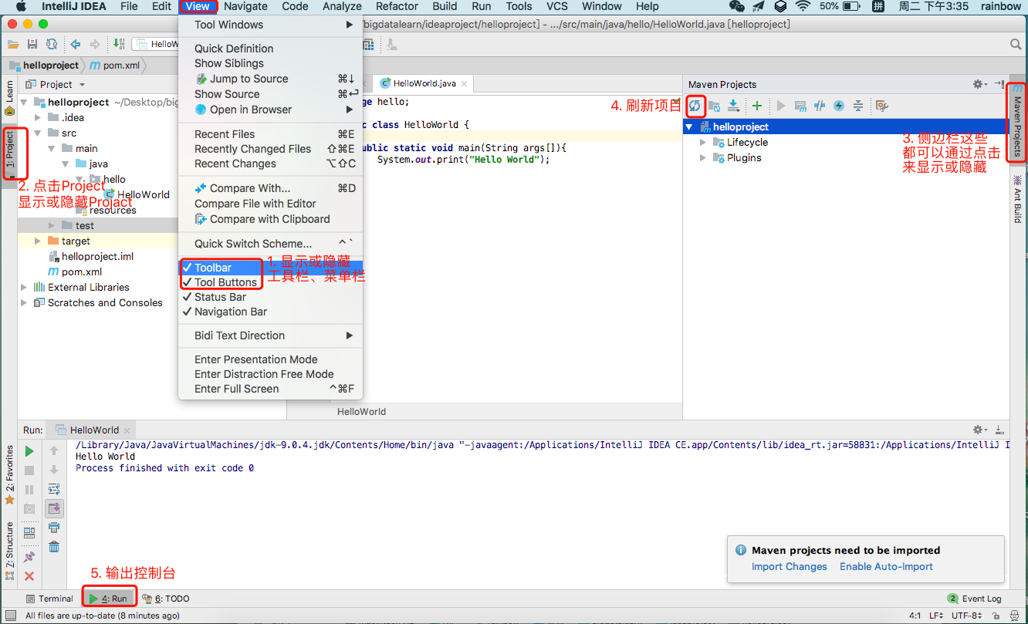The image size is (1028, 624).
Task: Select pom.xml in the project tree
Action: pos(82,272)
